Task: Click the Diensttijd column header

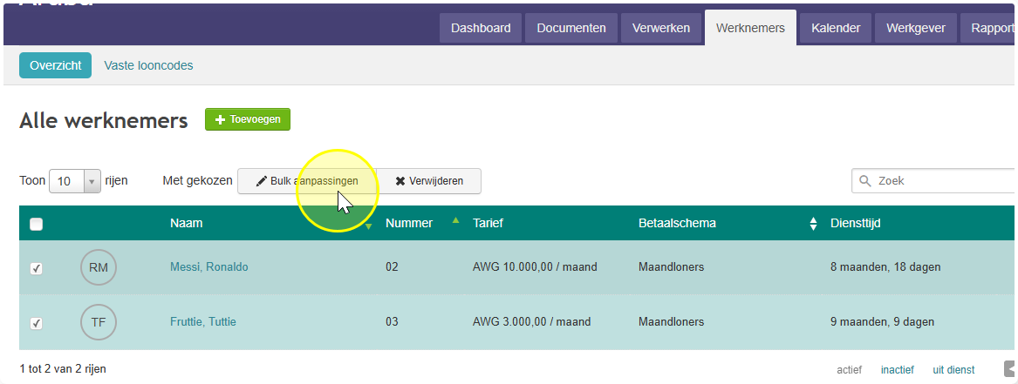Action: pos(855,224)
